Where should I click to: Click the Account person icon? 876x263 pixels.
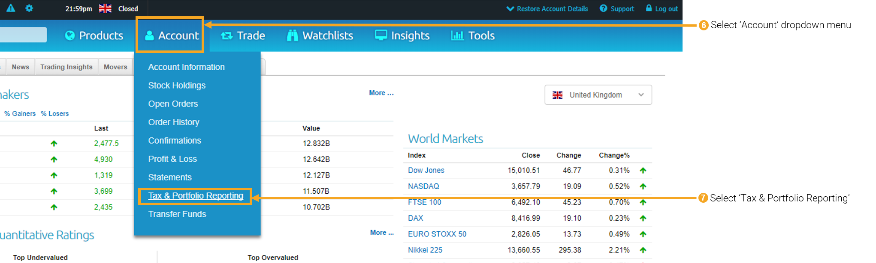click(149, 35)
